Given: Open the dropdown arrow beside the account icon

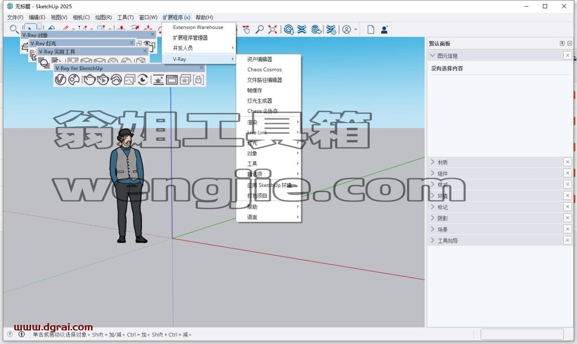Looking at the screenshot, I should (x=356, y=30).
